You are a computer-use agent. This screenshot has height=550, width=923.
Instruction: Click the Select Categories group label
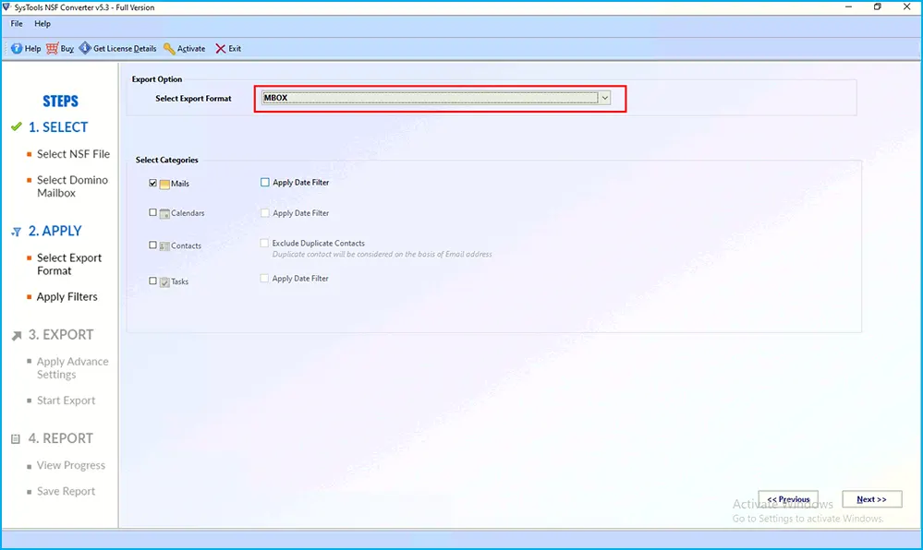tap(166, 160)
